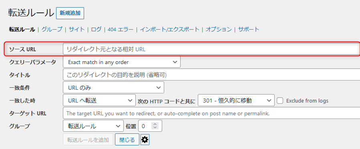Open the グループ 転送ルール dropdown
This screenshot has height=149, width=360.
(93, 126)
